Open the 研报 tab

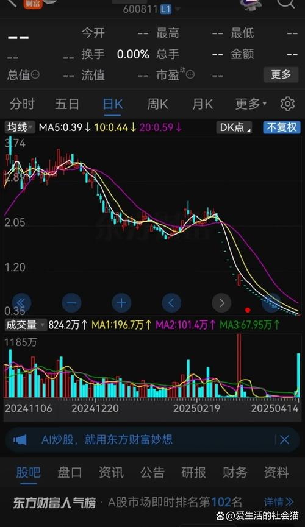point(193,472)
